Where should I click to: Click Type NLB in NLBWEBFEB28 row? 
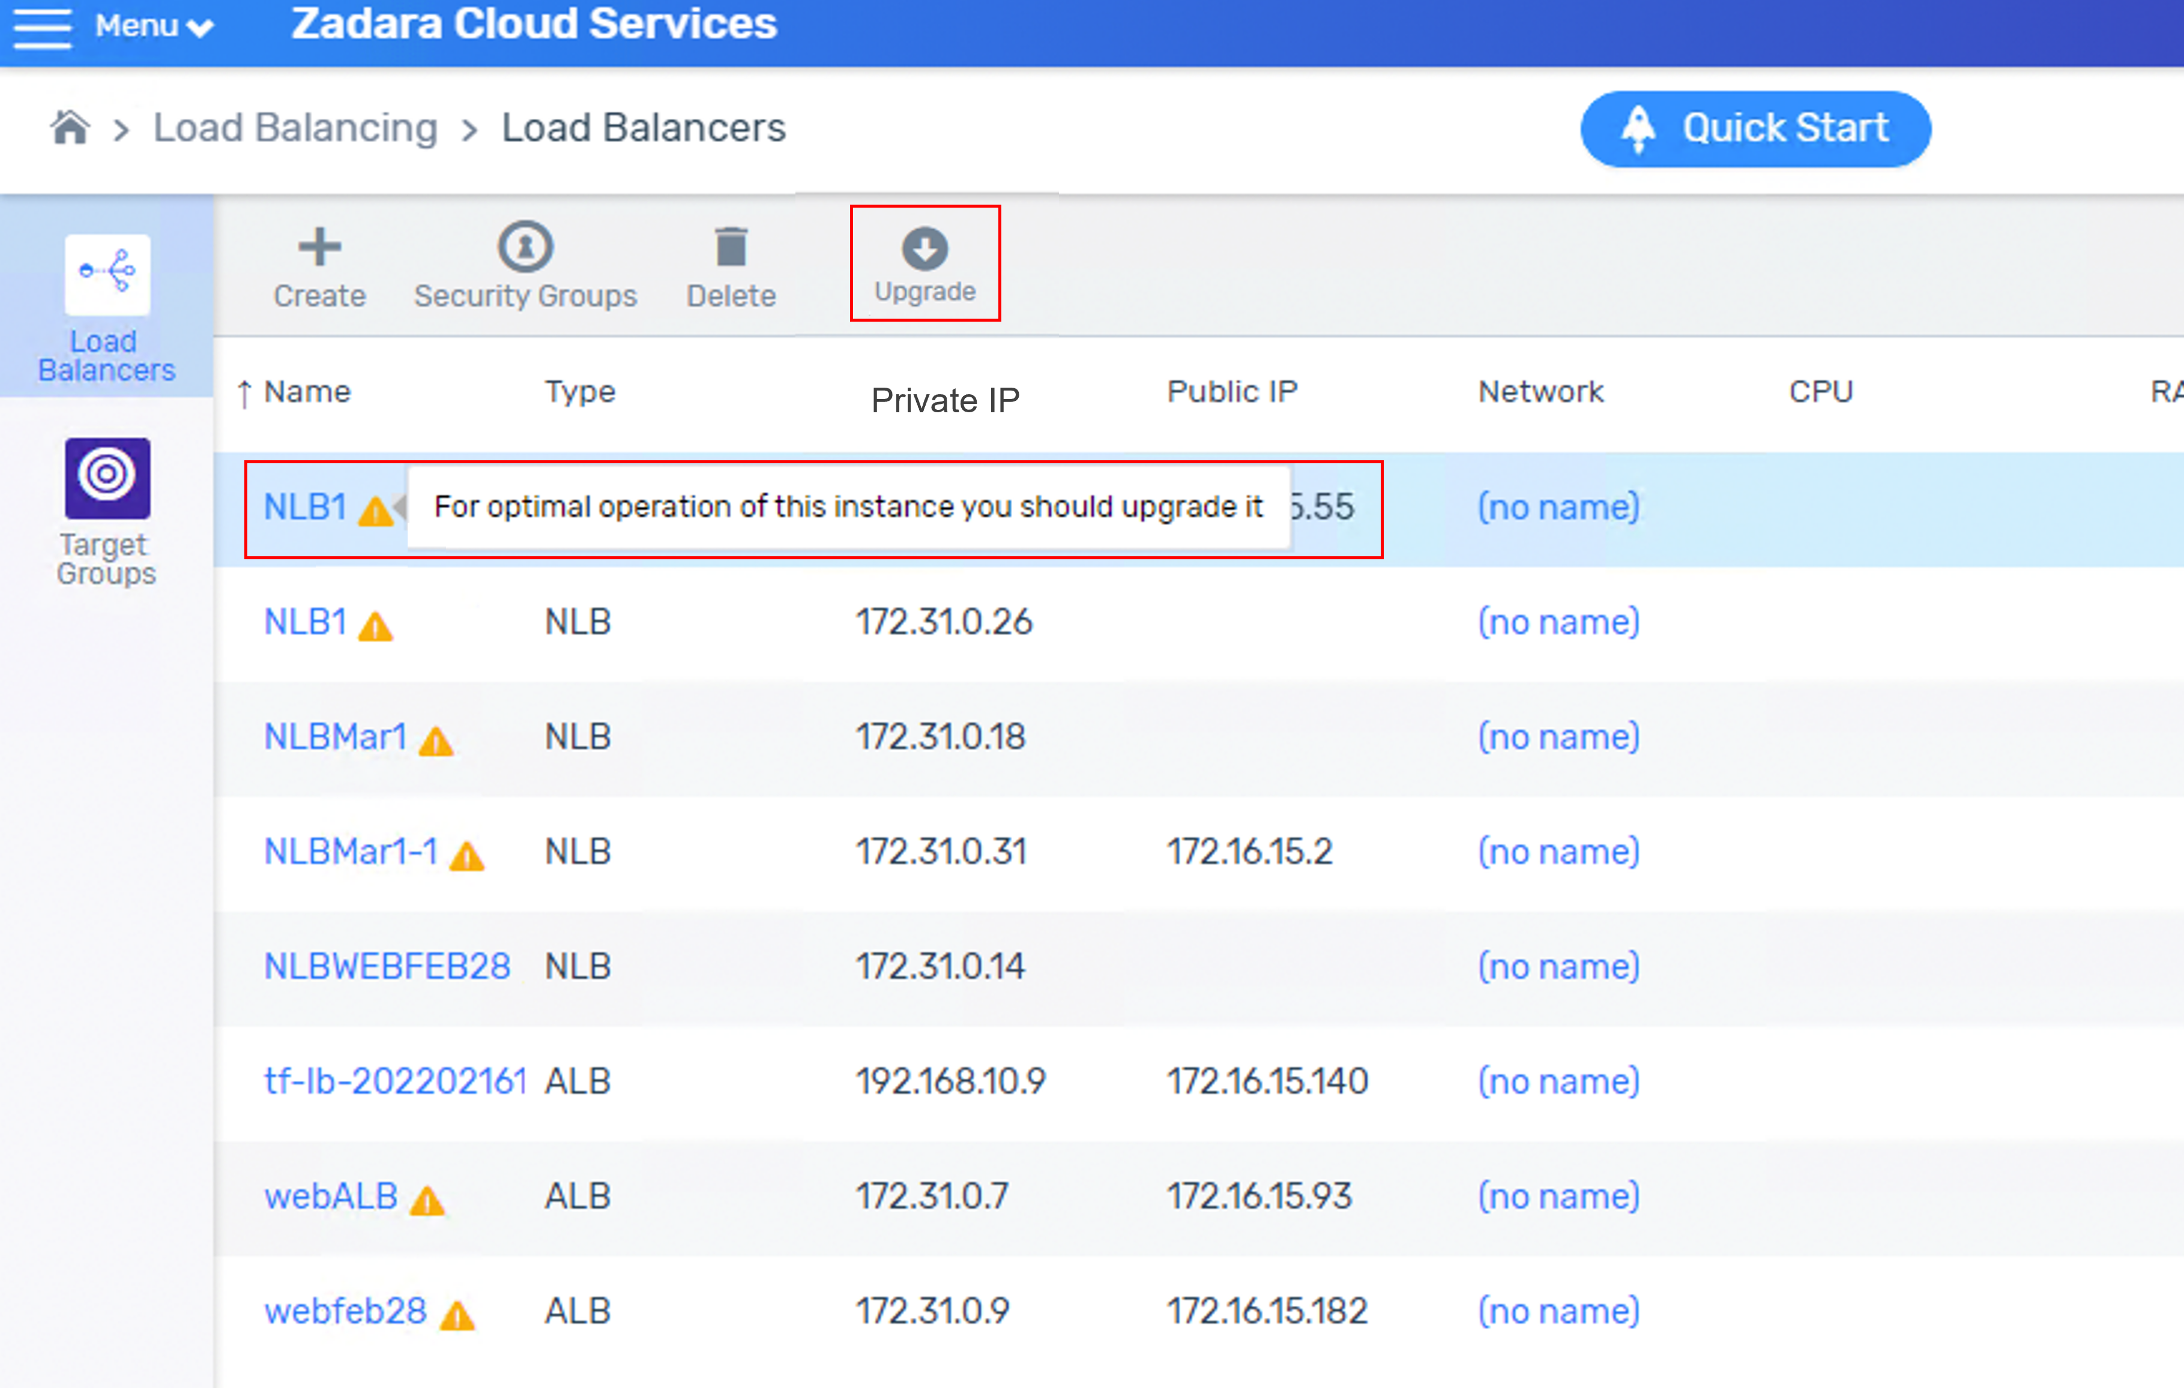[x=578, y=966]
